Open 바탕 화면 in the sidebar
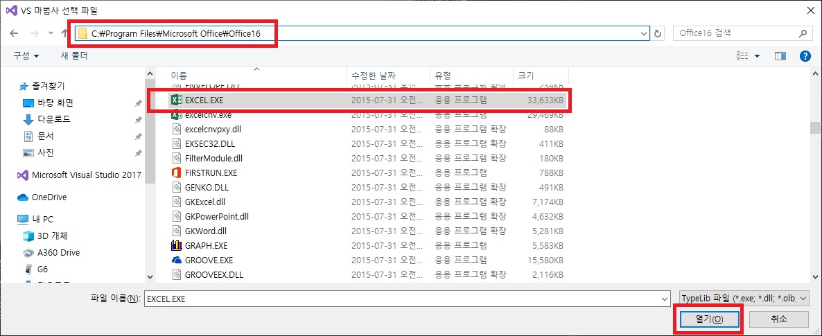Image resolution: width=822 pixels, height=336 pixels. click(x=49, y=103)
